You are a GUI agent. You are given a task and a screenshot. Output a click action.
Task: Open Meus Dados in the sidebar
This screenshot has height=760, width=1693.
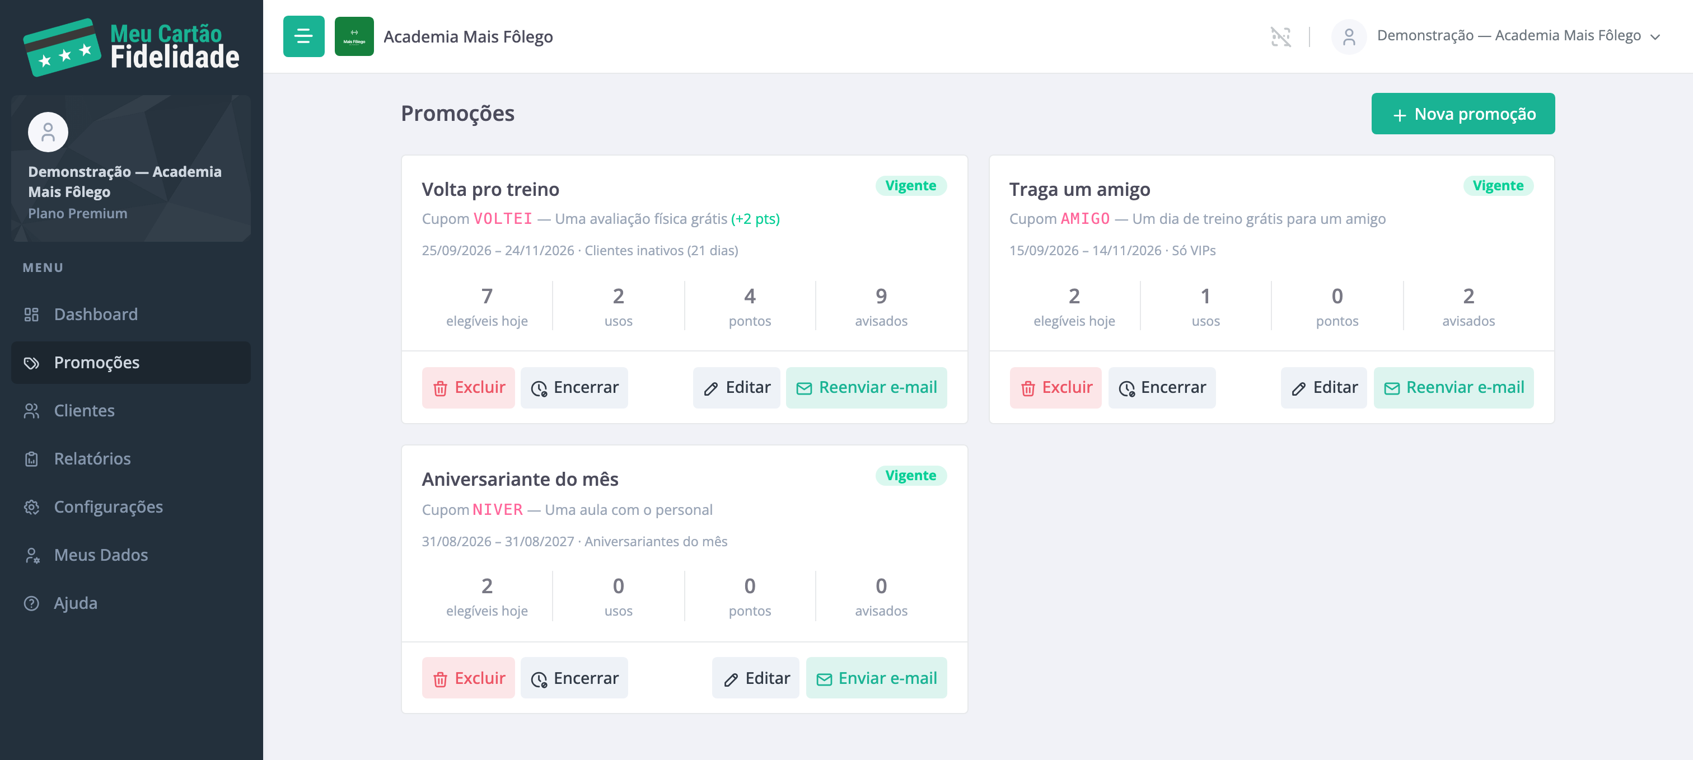131,555
